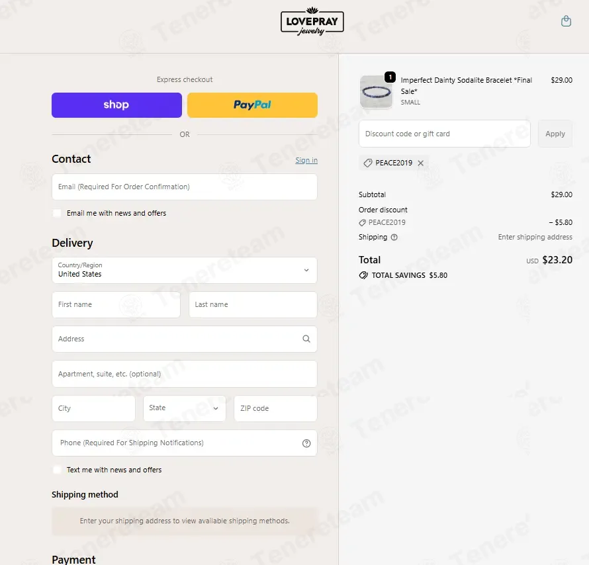
Task: Click the Sodalite Bracelet product thumbnail
Action: point(376,91)
